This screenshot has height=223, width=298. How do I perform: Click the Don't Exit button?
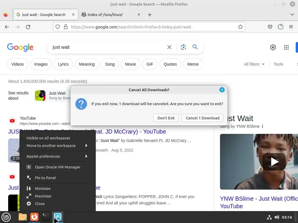click(166, 118)
